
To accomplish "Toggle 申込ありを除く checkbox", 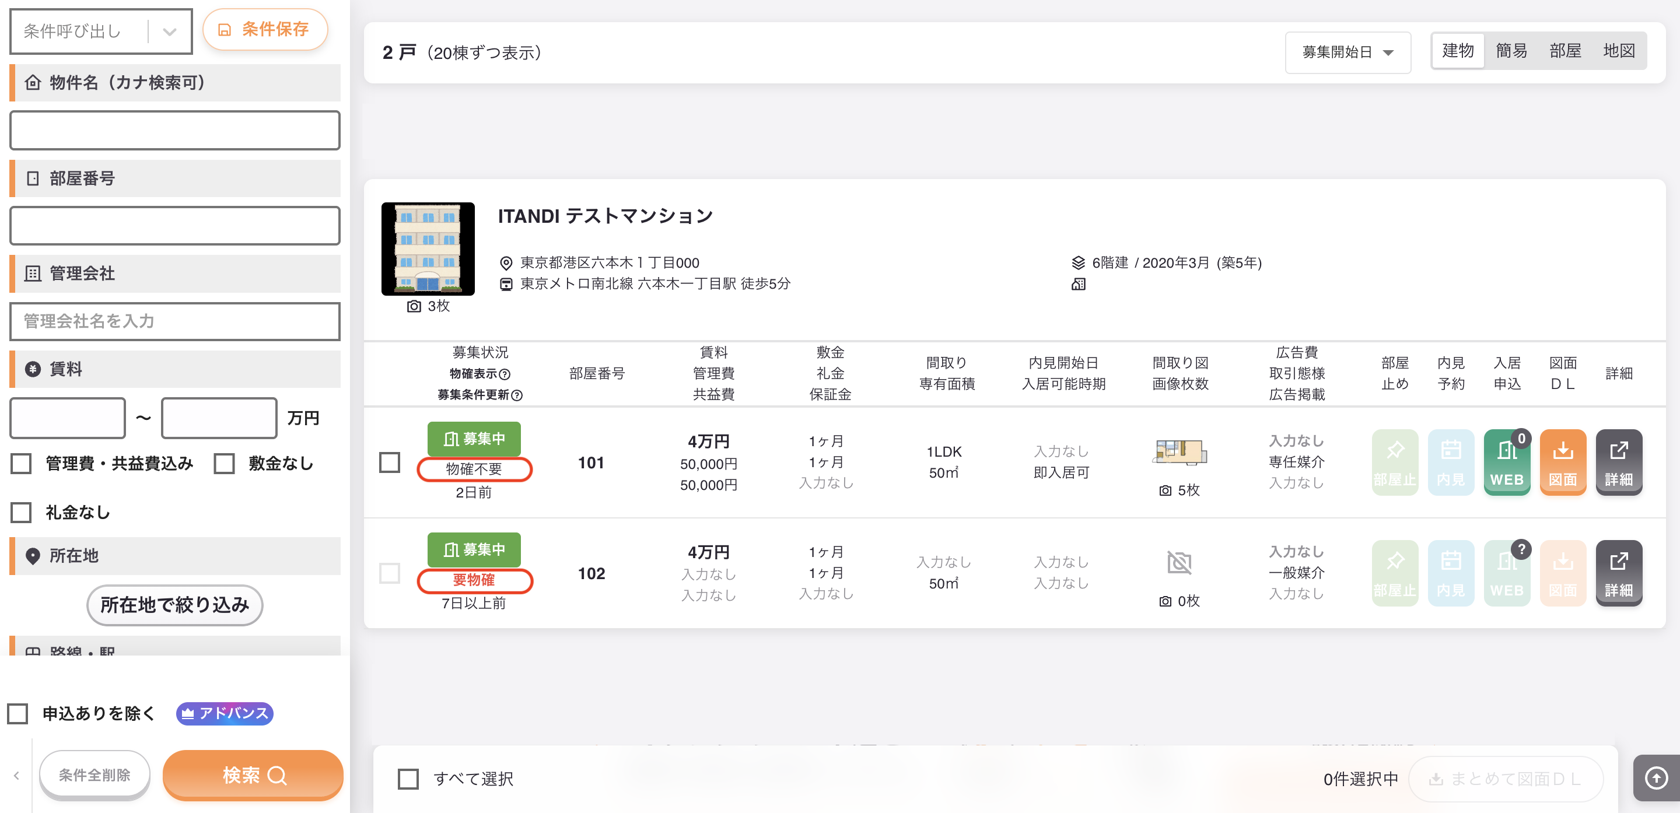I will (17, 713).
